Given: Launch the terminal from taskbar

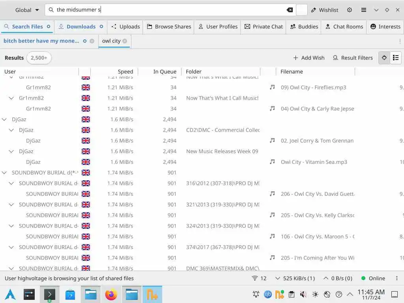Looking at the screenshot, I should coord(49,294).
